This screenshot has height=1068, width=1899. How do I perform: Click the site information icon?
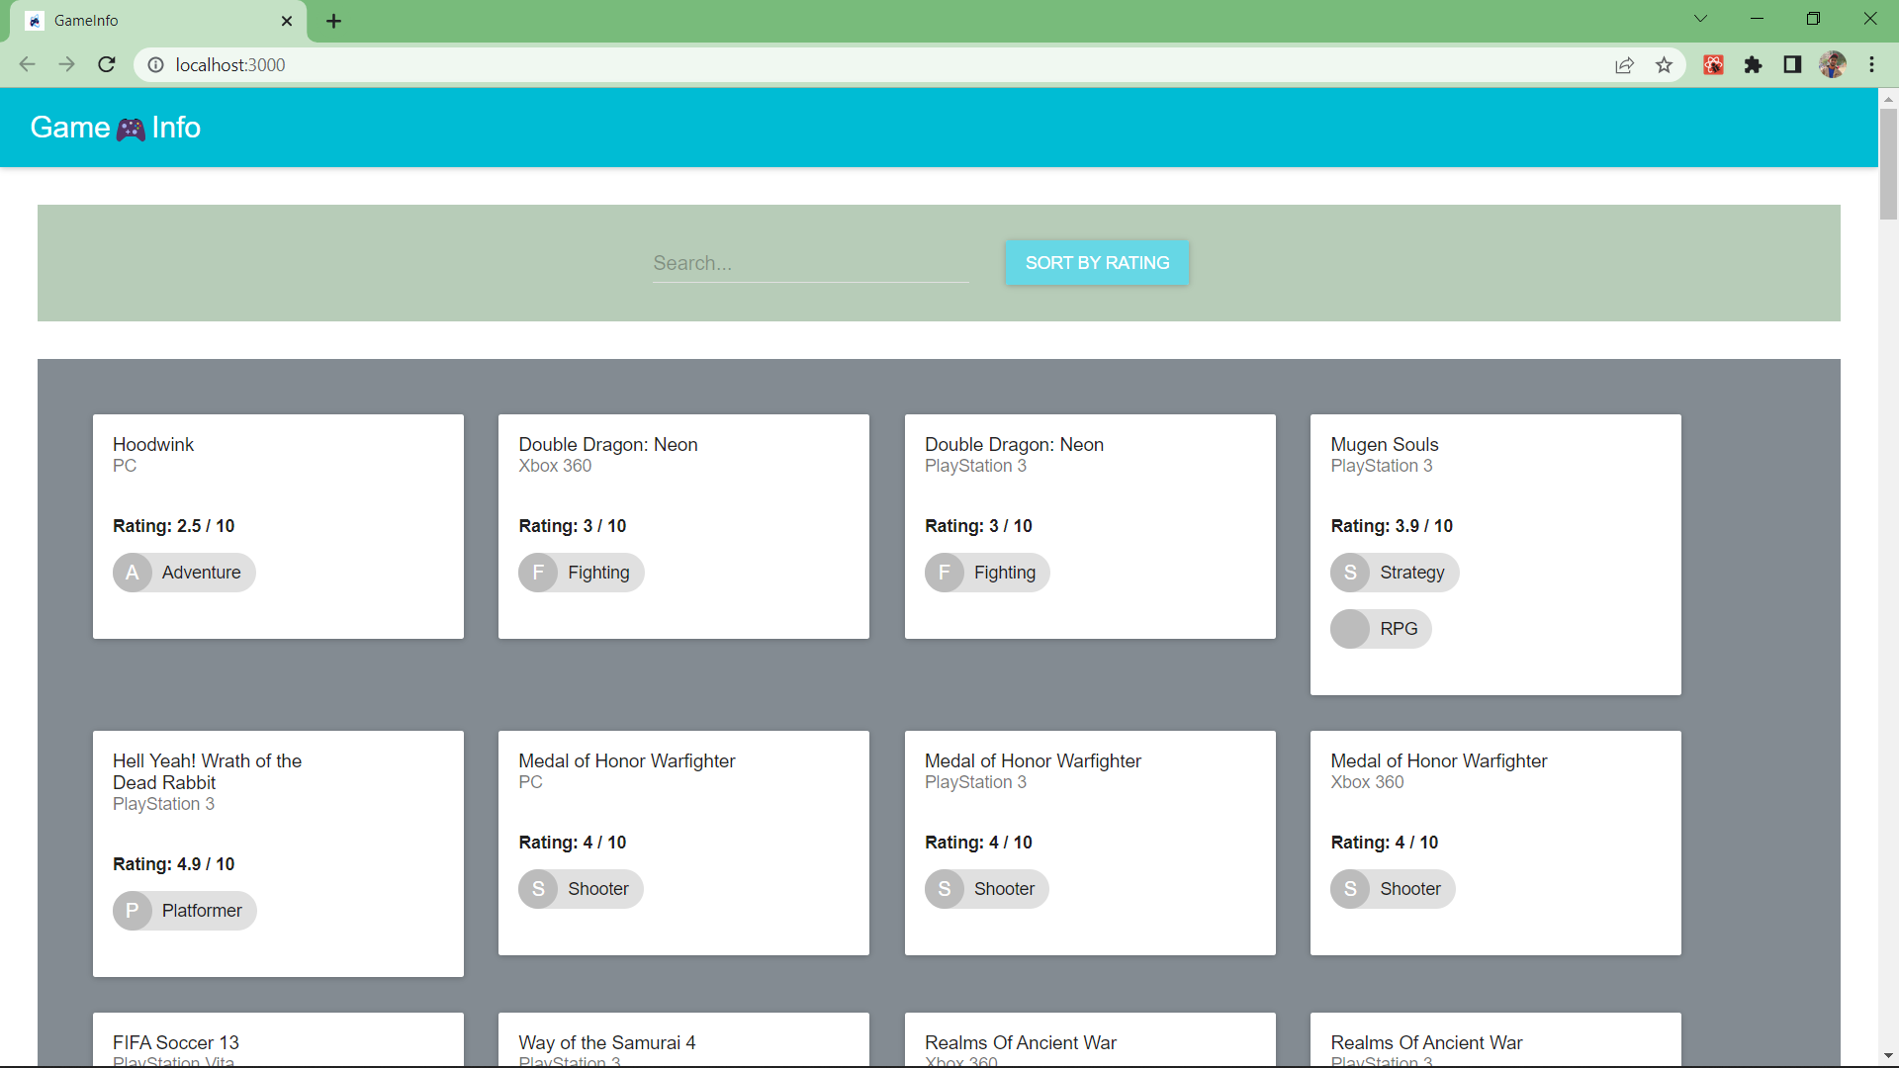tap(155, 65)
